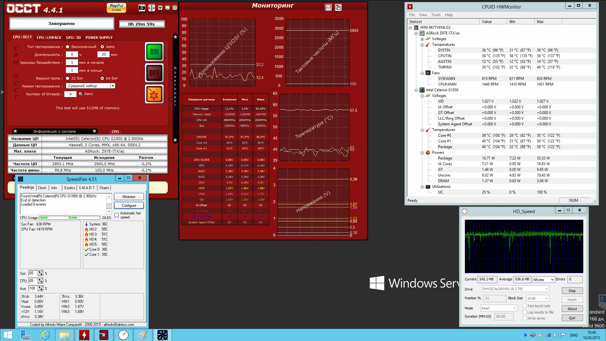Open OCCT settings via orange gear icon

coord(154,94)
